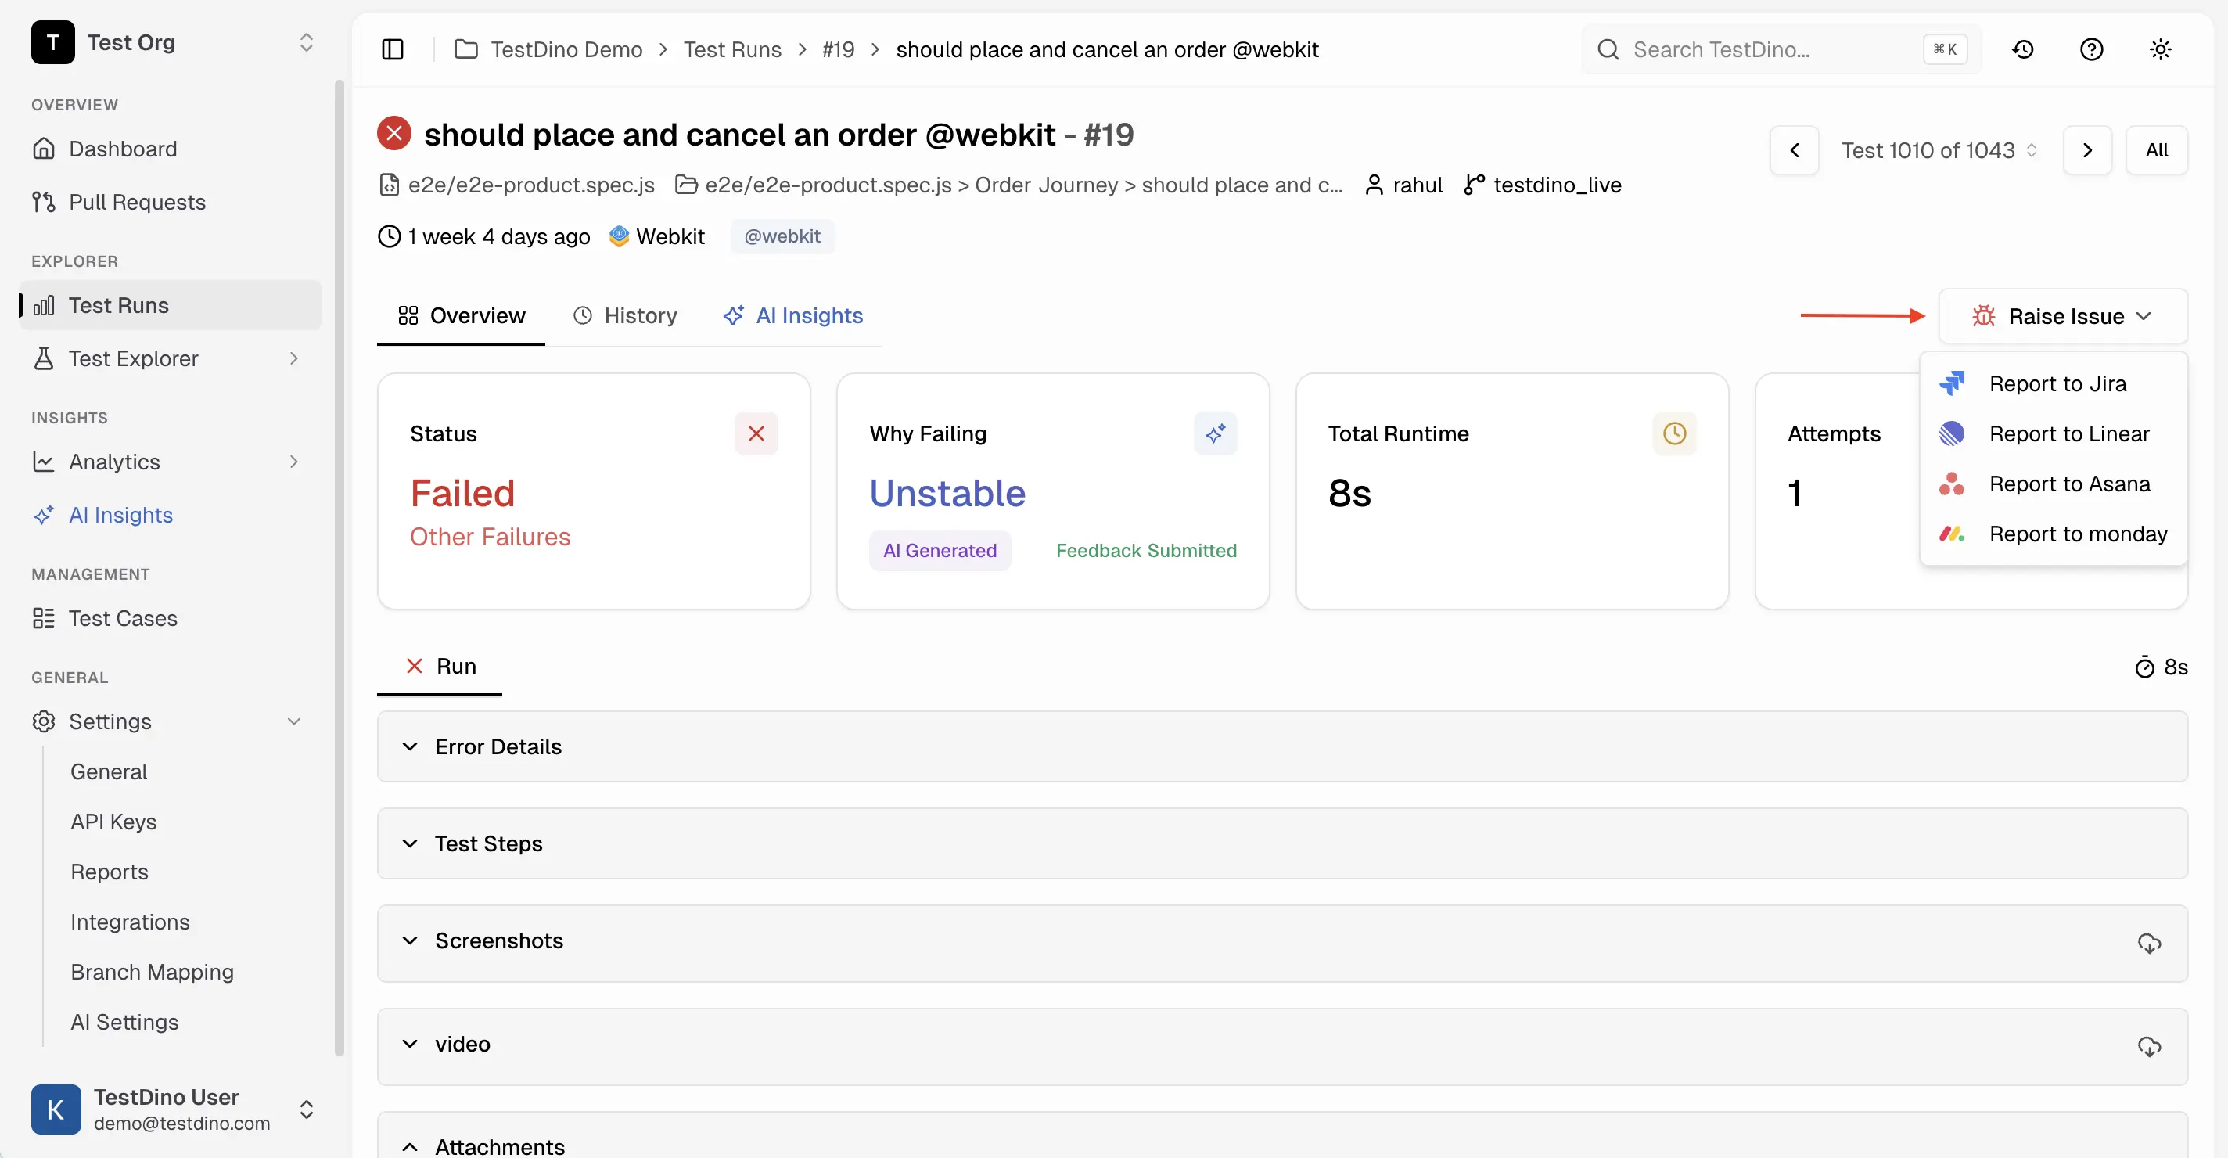
Task: Click the All button near test navigation
Action: click(x=2157, y=149)
